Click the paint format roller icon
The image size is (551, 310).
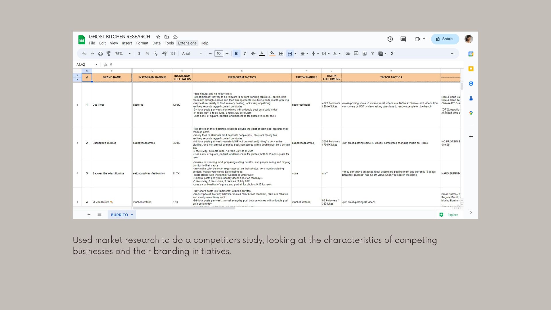[x=108, y=54]
